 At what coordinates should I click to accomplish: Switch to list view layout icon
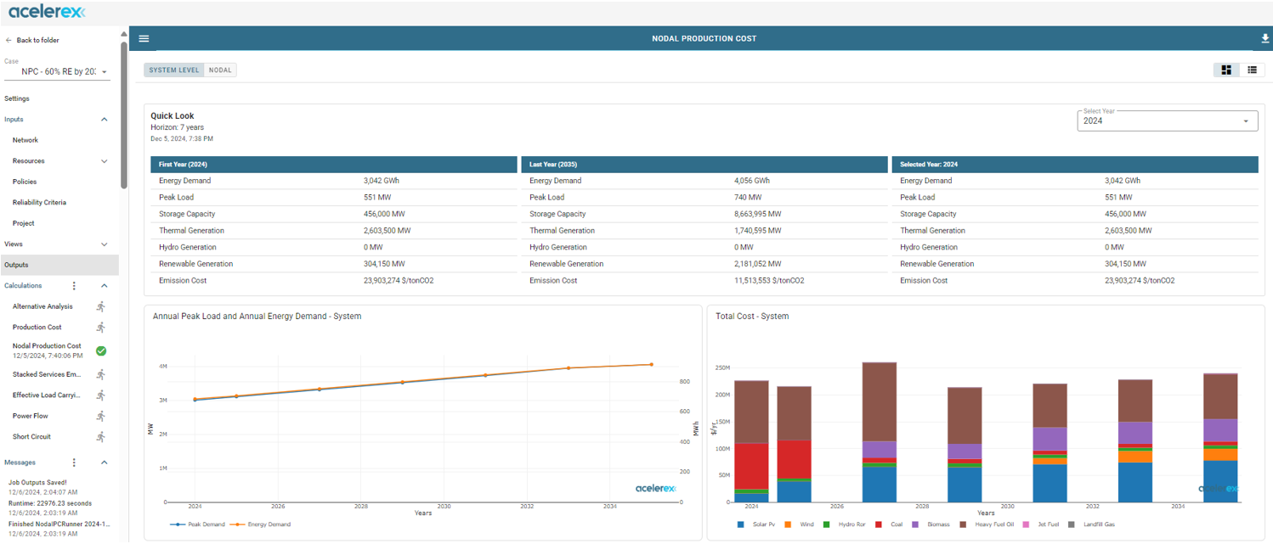coord(1252,70)
